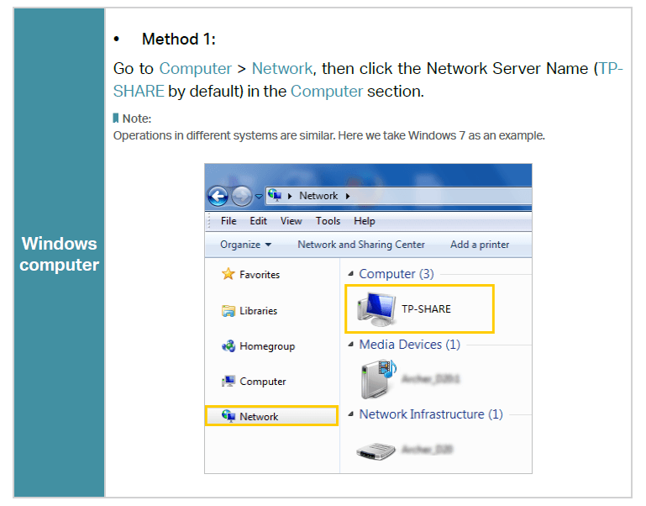Collapse the Computer (3) group
Screen dimensions: 646x506
(351, 275)
